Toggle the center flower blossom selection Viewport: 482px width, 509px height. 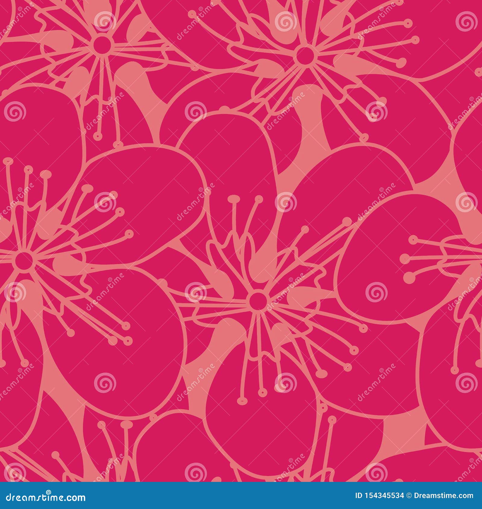click(258, 302)
